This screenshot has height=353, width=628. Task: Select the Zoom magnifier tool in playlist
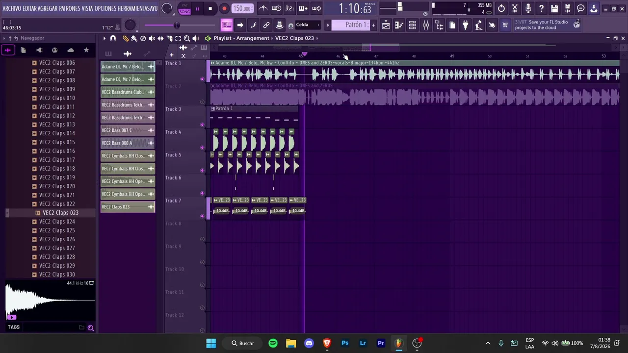coord(187,38)
